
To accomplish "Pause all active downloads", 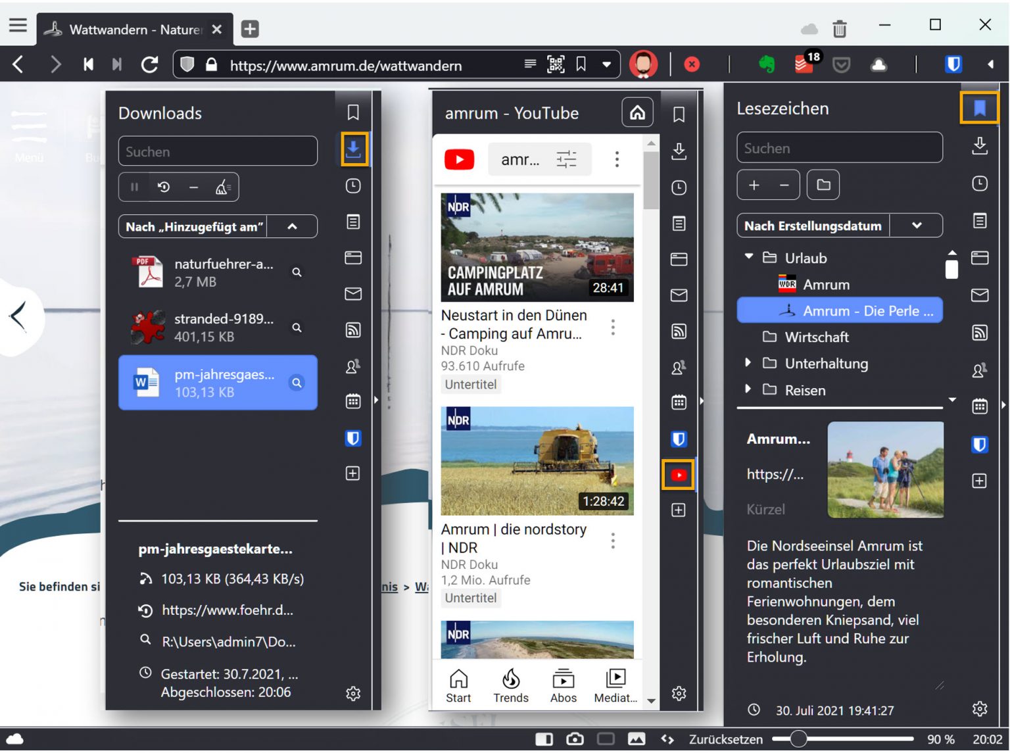I will pyautogui.click(x=133, y=187).
